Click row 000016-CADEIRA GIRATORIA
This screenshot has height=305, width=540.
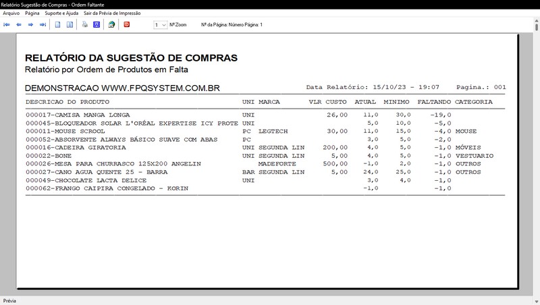265,148
